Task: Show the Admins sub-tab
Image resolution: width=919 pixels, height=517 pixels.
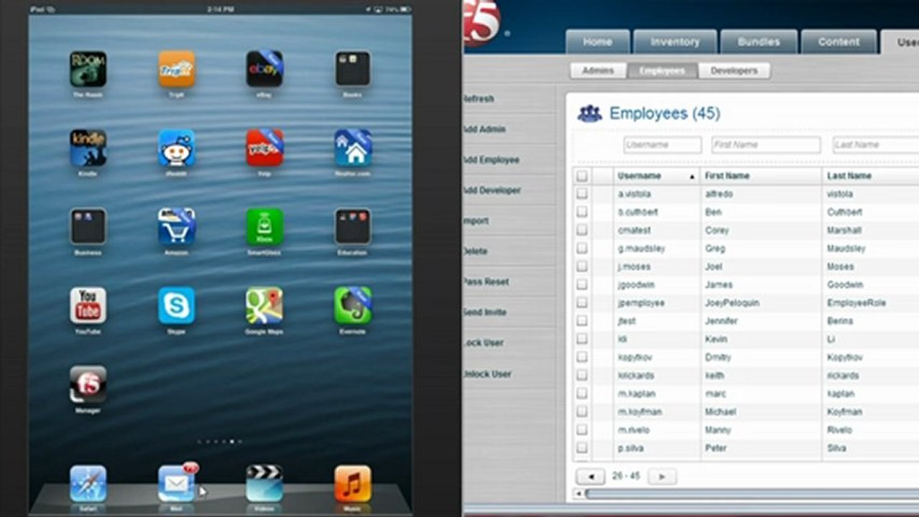Action: pyautogui.click(x=598, y=70)
